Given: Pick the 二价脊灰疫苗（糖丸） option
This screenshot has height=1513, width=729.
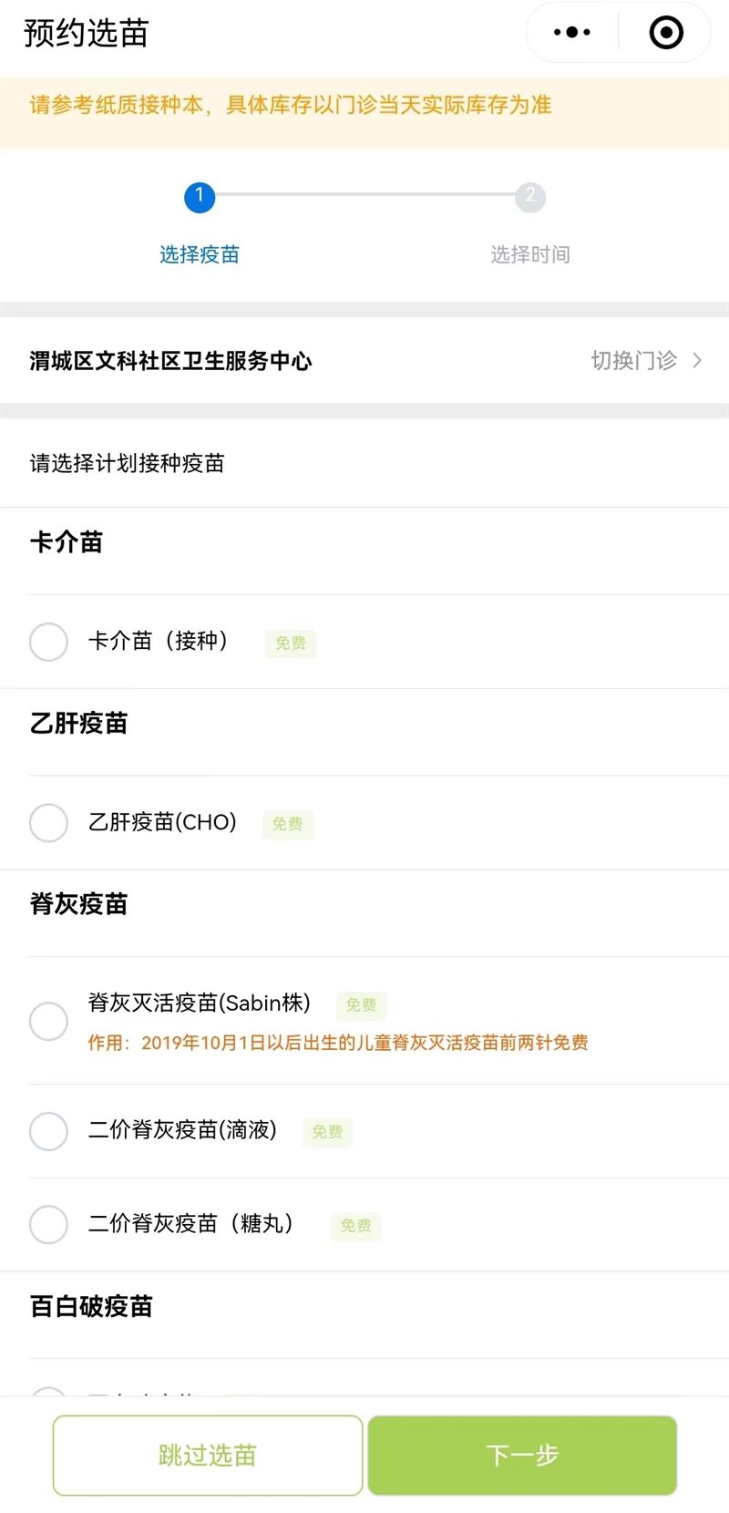Looking at the screenshot, I should [x=48, y=1224].
